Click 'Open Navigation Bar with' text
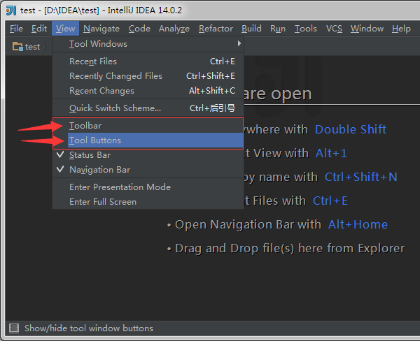 [248, 225]
